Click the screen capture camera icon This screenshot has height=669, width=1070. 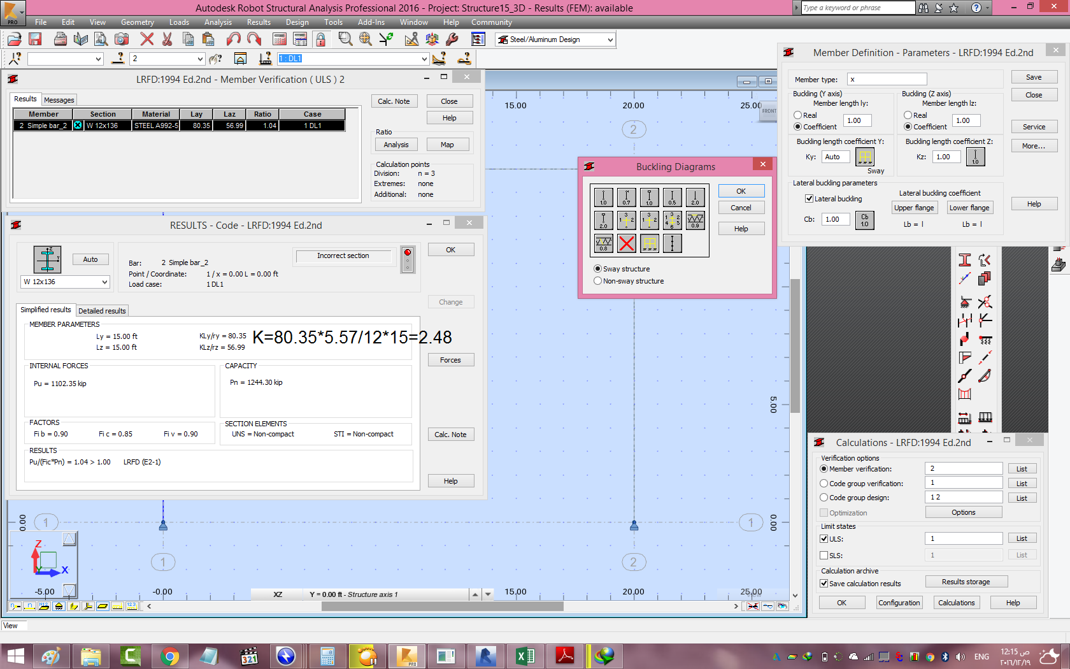(122, 40)
